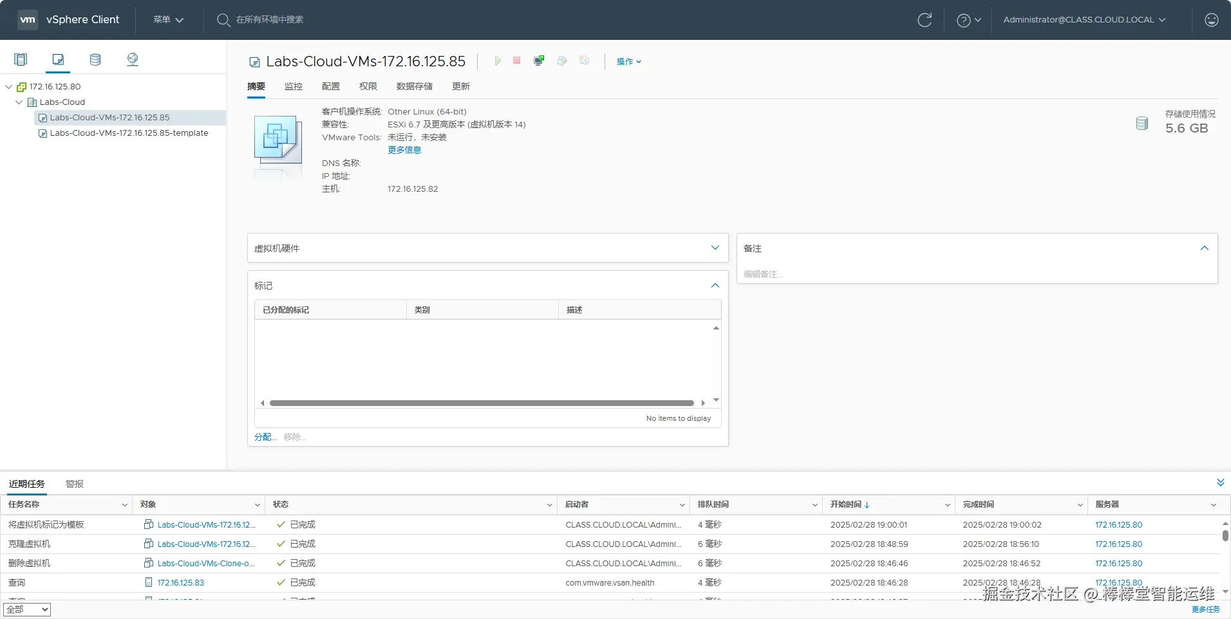Image resolution: width=1231 pixels, height=619 pixels.
Task: Switch to the 更新 updates tab
Action: (461, 86)
